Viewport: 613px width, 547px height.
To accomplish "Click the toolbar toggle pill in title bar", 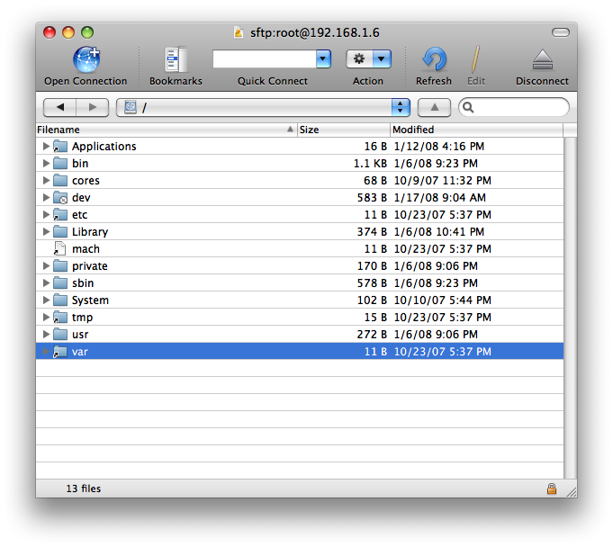I will (561, 32).
